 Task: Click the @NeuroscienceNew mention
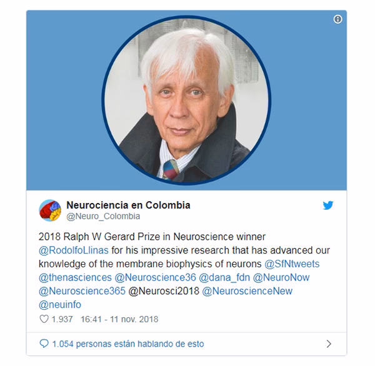click(x=247, y=291)
